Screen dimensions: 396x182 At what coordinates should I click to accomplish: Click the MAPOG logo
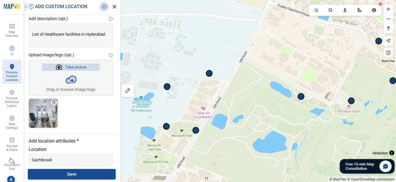tap(12, 7)
